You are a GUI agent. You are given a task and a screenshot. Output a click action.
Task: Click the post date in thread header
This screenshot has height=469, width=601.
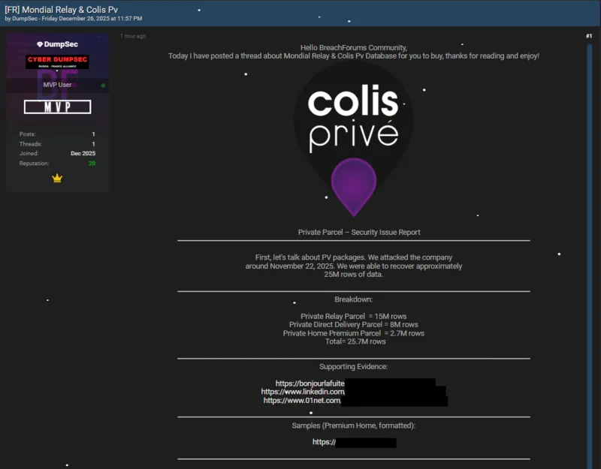[x=92, y=18]
